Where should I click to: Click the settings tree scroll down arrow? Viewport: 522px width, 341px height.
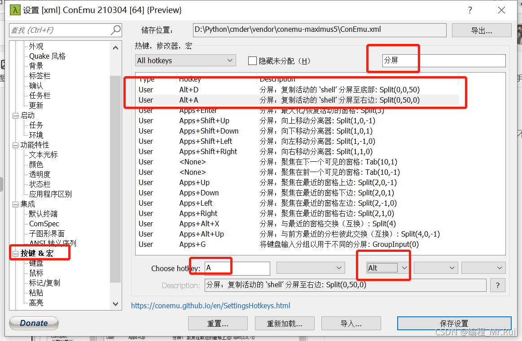click(x=115, y=304)
